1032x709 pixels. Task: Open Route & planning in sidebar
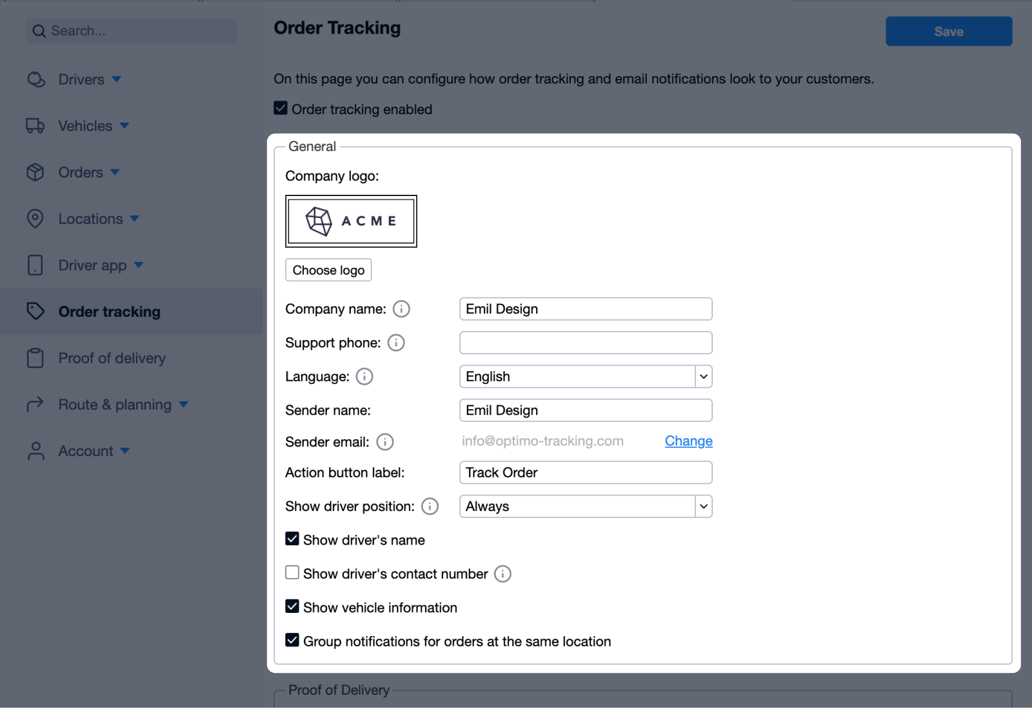click(115, 404)
